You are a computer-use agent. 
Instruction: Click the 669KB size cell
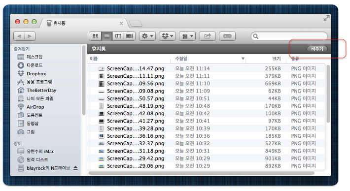click(x=273, y=84)
